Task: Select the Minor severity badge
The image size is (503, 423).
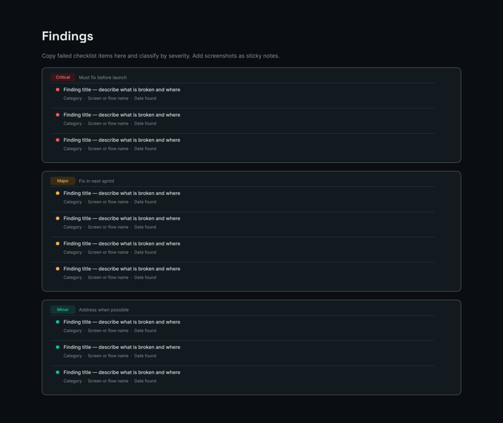Action: click(x=63, y=310)
